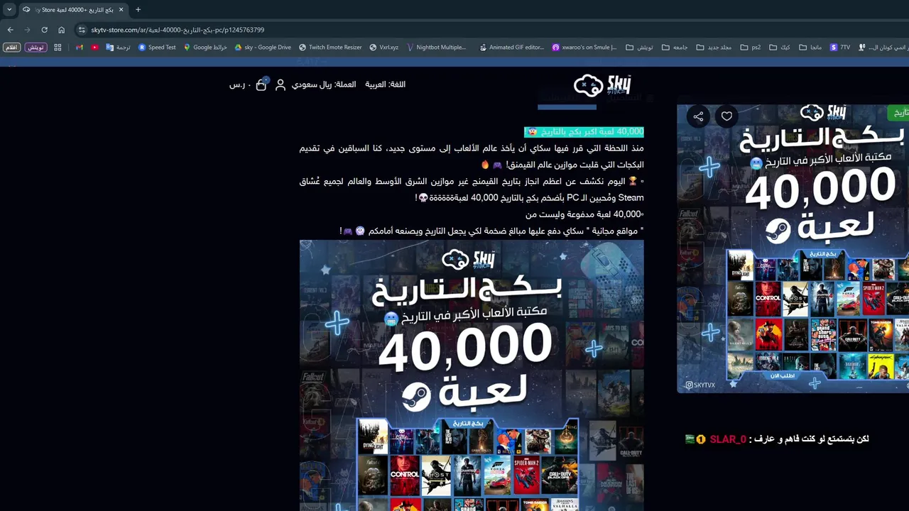Click the Sky store logo

point(602,85)
